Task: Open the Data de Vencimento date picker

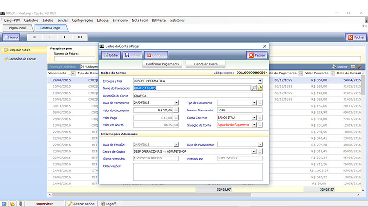Action: pos(176,103)
